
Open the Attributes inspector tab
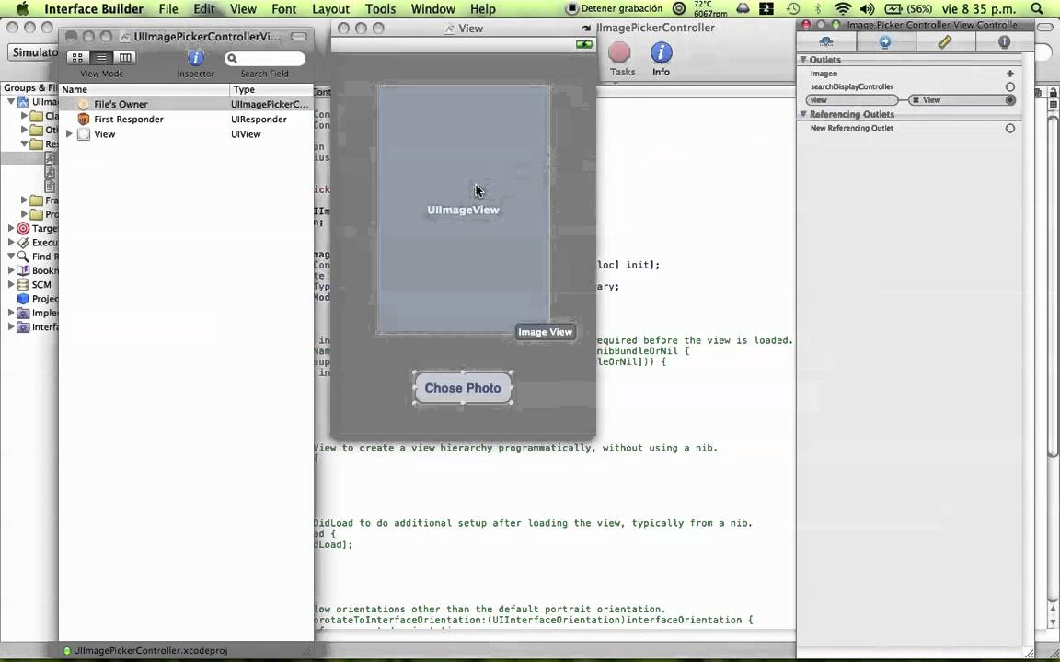[x=826, y=42]
